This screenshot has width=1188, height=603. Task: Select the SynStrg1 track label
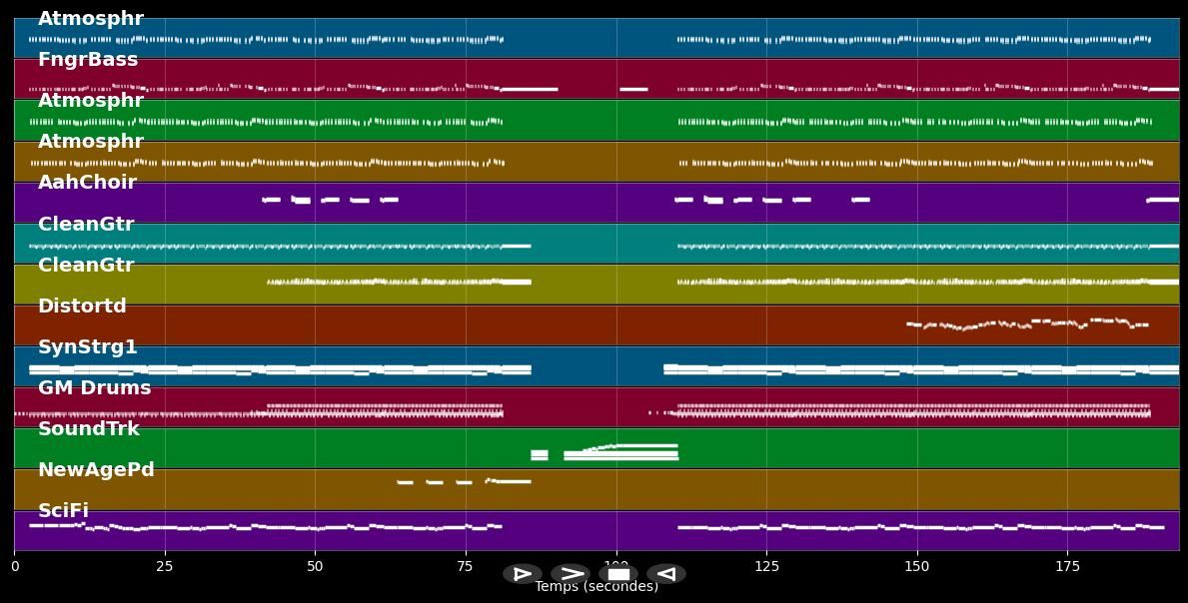88,347
